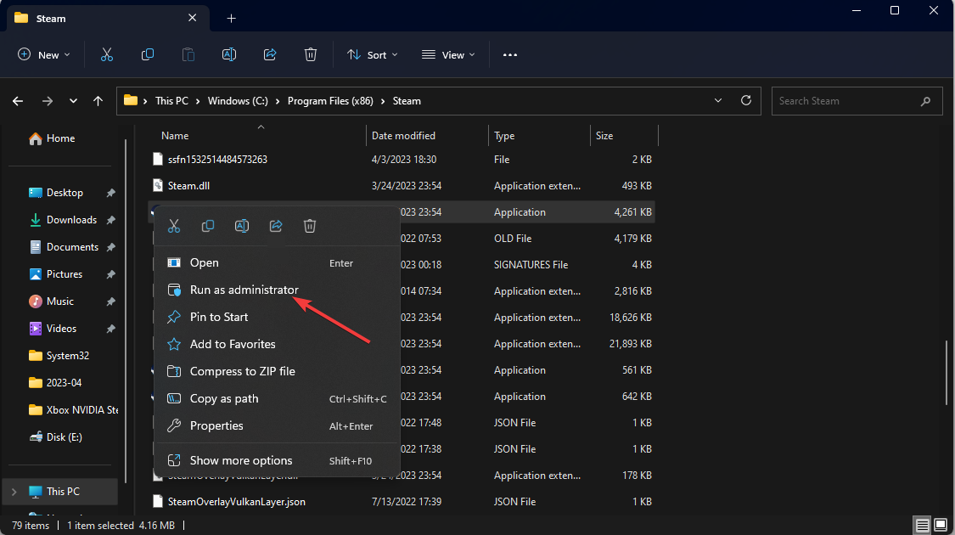Choose Pin to Start

277,317
